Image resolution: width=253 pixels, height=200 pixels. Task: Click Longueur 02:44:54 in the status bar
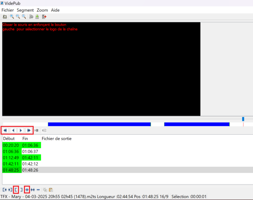(115, 196)
